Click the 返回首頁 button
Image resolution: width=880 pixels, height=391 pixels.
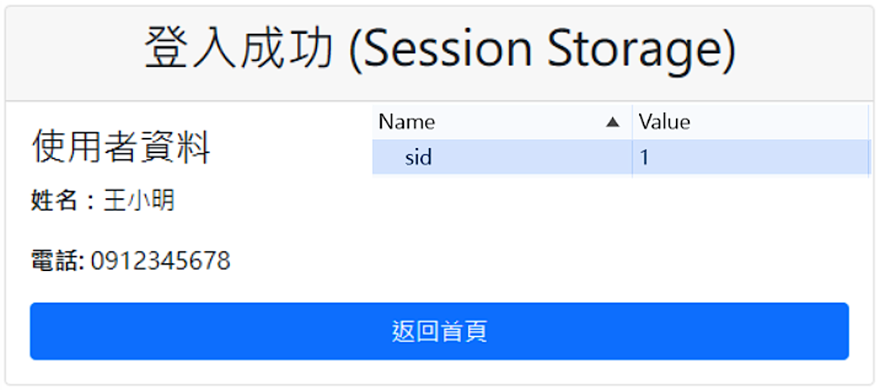coord(439,331)
